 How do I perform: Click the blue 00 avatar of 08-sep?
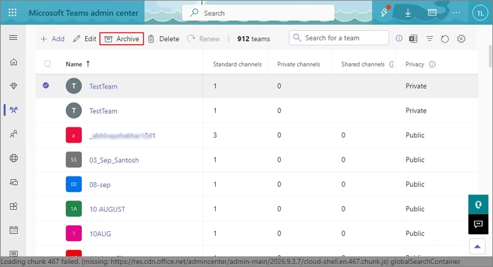74,184
